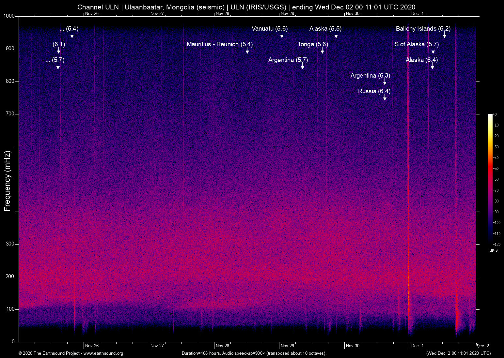Click the bright vertical streak near Dec 1

408,196
